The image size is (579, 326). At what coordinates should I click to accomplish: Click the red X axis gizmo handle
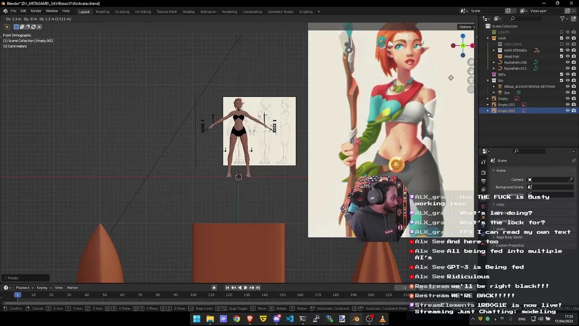(x=472, y=46)
